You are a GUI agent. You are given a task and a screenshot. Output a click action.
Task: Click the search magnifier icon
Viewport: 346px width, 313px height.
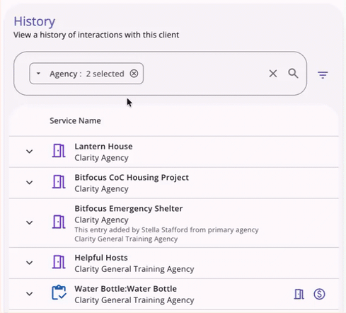[x=293, y=74]
